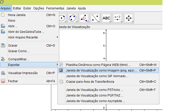Image resolution: width=178 pixels, height=111 pixels.
Task: Choose Janela de Visualização como Imagem (png, eps)
Action: coord(101,70)
